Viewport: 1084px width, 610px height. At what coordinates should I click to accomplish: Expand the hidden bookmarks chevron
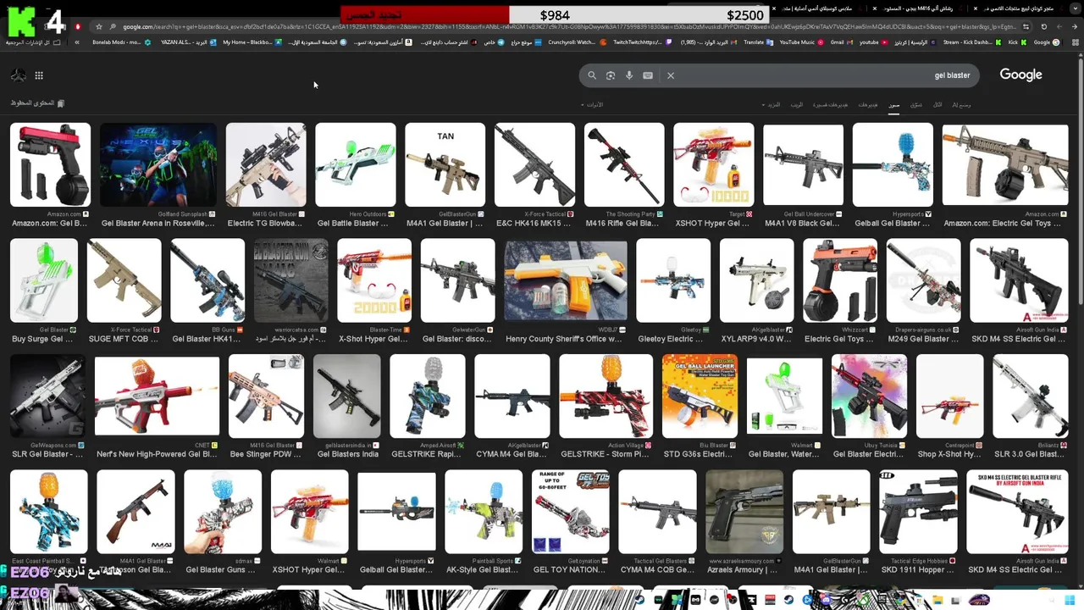77,42
